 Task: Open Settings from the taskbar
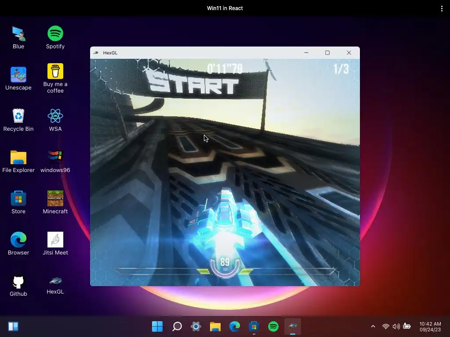click(x=196, y=326)
